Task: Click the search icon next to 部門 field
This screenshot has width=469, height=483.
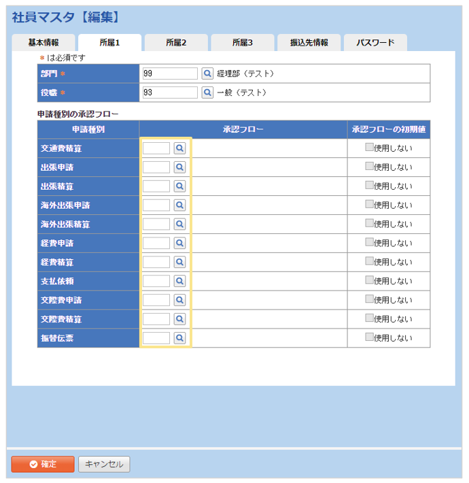Action: tap(207, 73)
